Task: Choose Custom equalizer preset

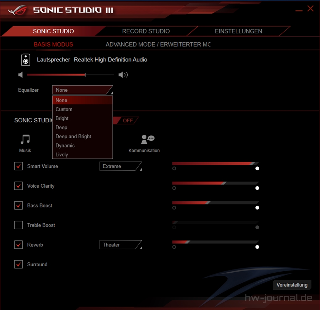Action: (82, 109)
